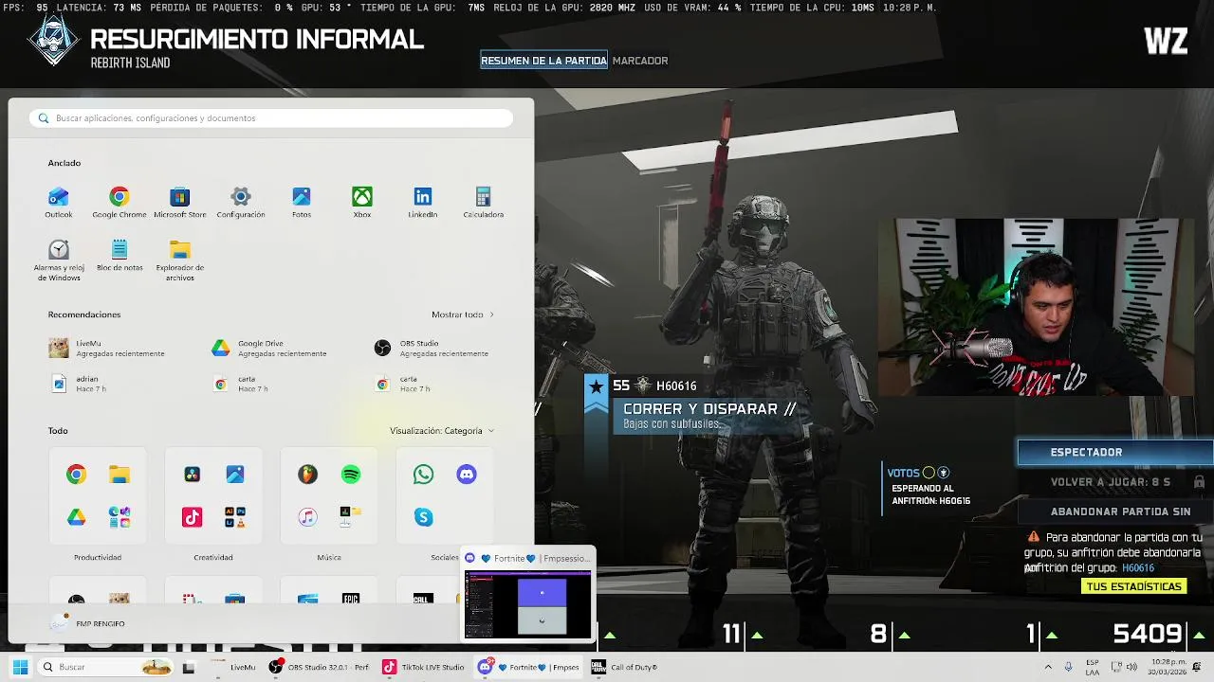The height and width of the screenshot is (682, 1214).
Task: Click the host name H60616 link
Action: 1138,568
